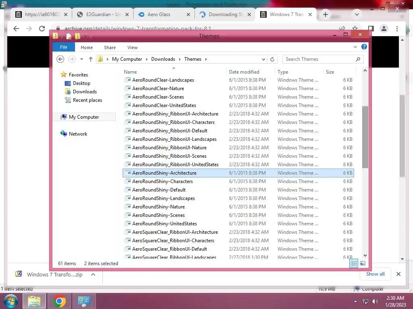Select Favorites in the navigation pane
The image size is (413, 309).
78,74
